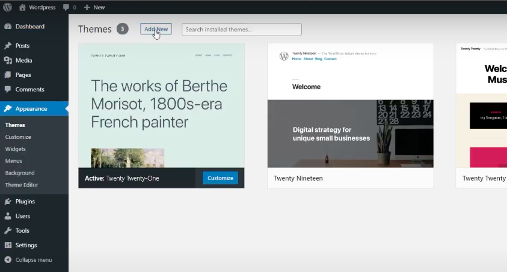Click the Tools wrench icon
Screen dimensions: 507x272
click(x=8, y=230)
